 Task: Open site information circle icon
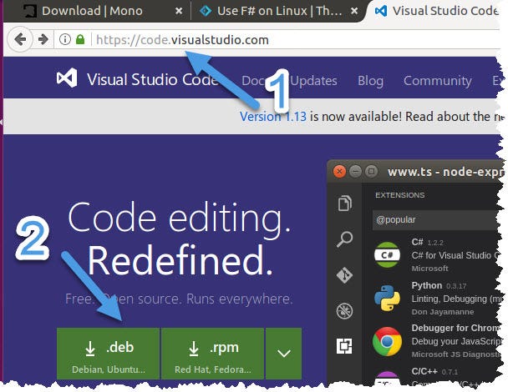point(65,39)
